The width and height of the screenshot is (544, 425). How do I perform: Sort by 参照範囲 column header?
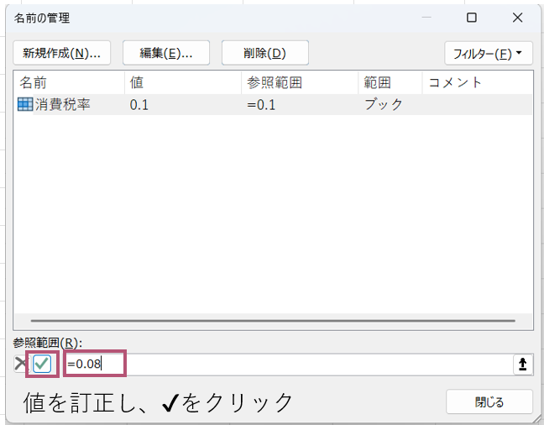tap(300, 82)
